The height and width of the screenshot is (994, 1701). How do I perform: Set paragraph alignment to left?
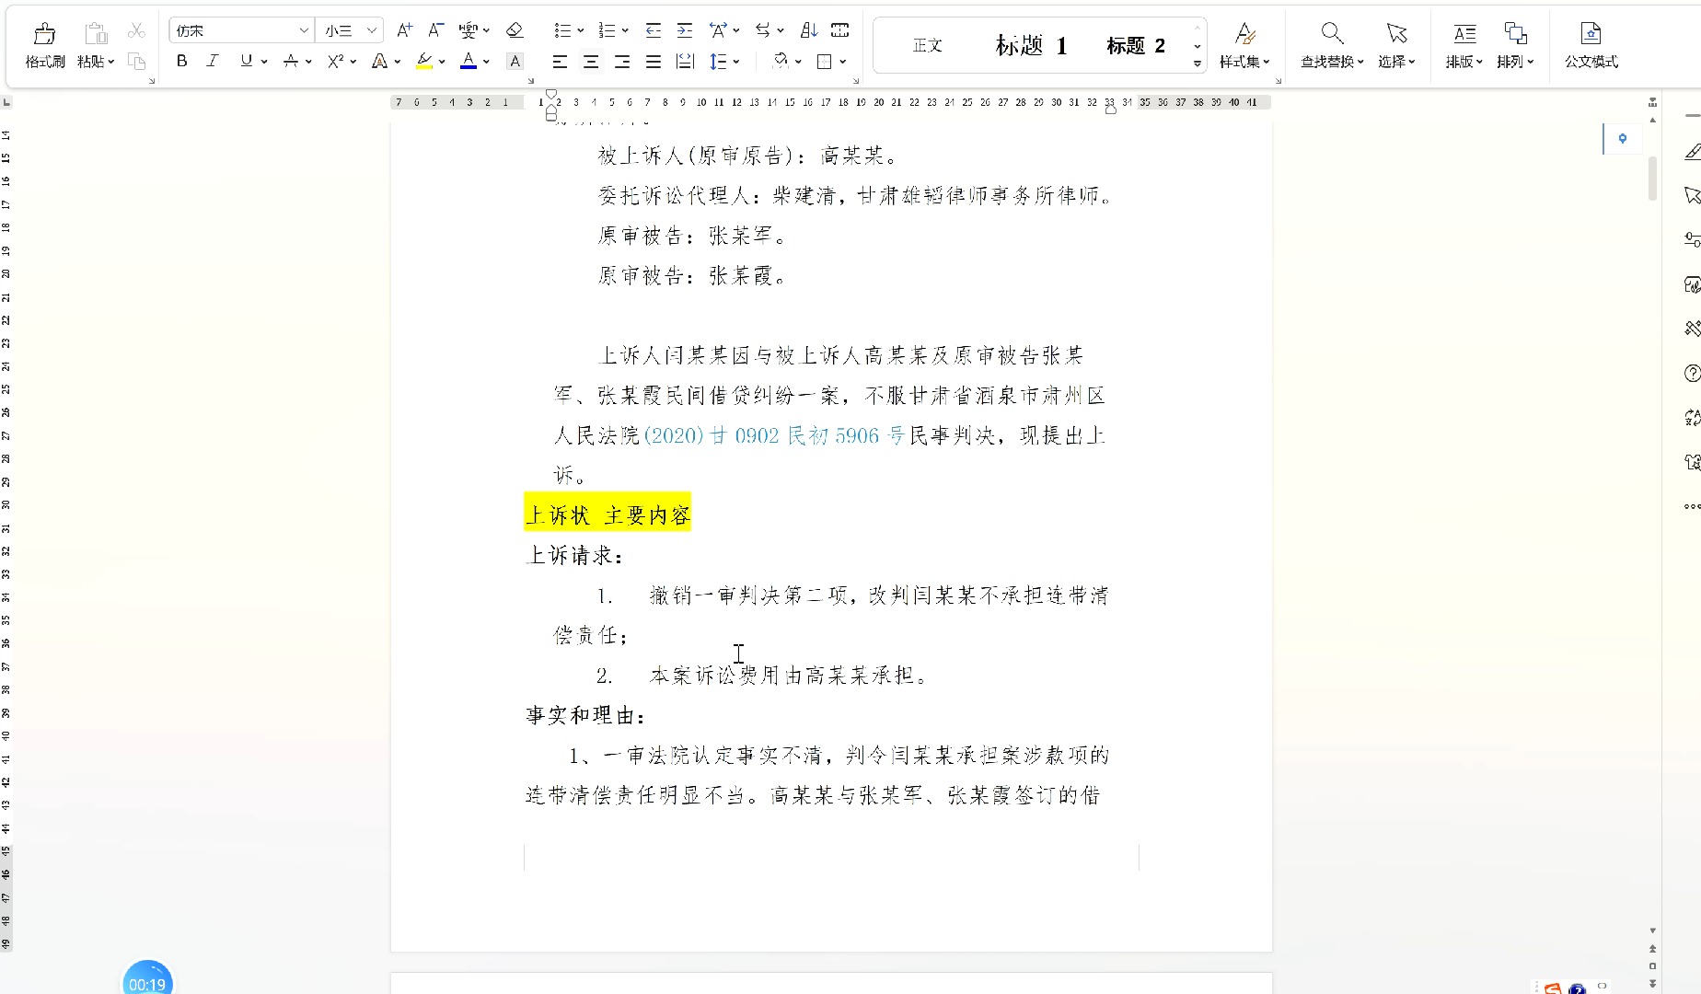click(x=560, y=62)
